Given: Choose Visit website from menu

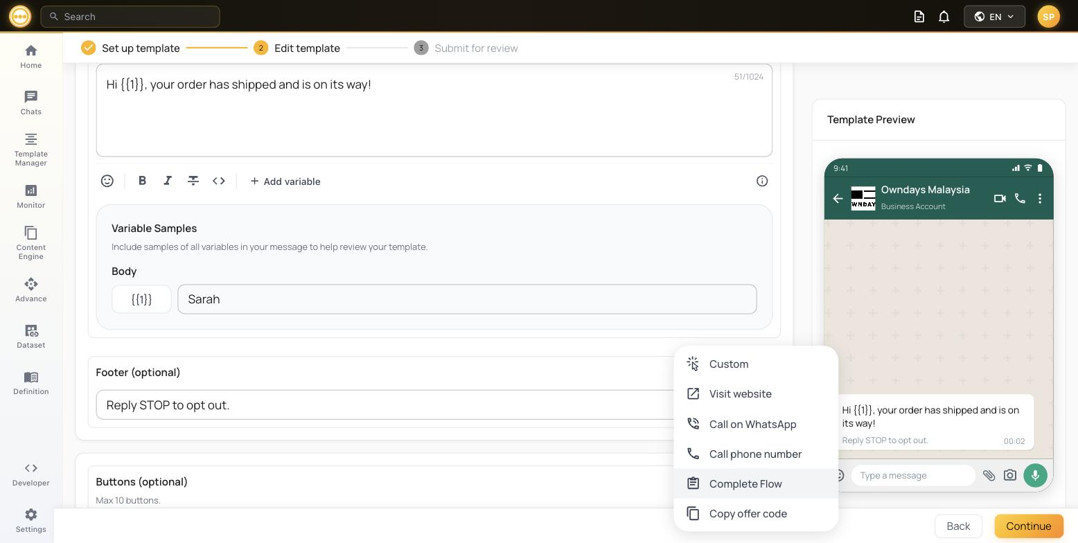Looking at the screenshot, I should click(756, 393).
